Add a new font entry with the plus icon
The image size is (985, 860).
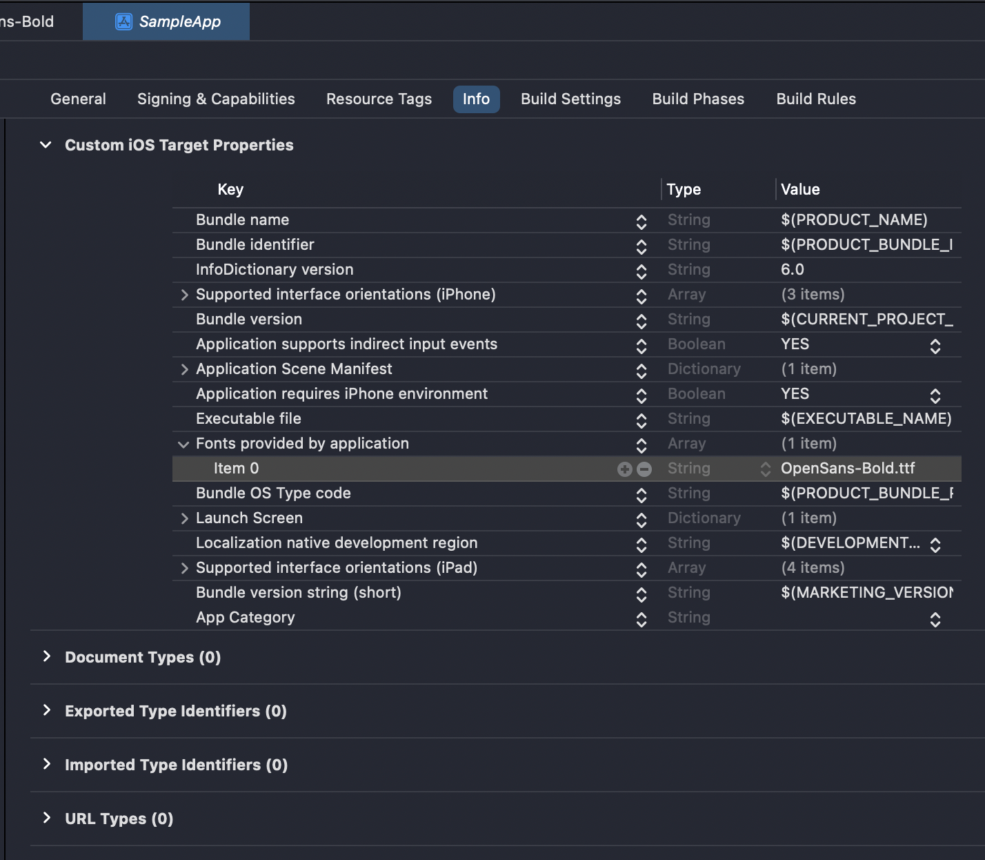(x=625, y=469)
